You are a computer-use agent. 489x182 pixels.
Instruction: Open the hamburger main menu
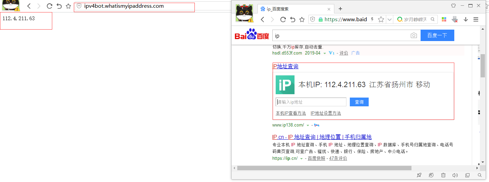tap(476, 20)
